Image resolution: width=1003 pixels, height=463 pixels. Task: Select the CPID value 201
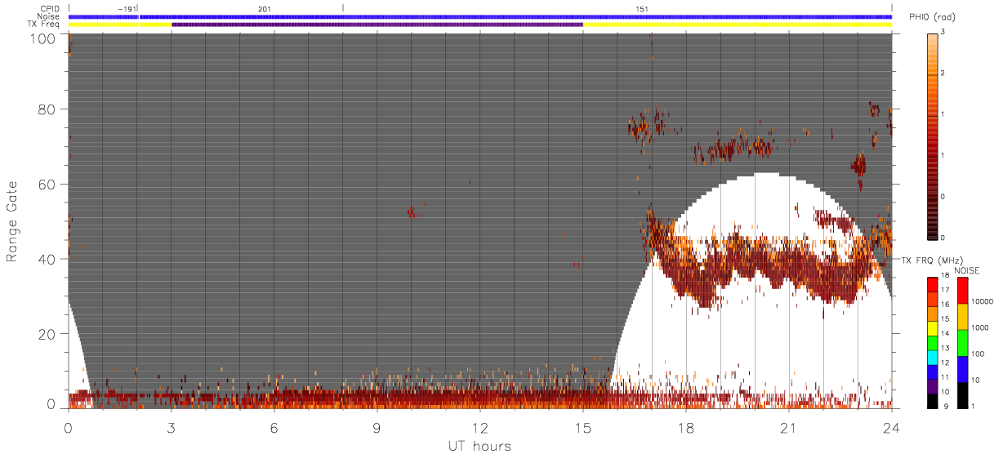pyautogui.click(x=264, y=8)
